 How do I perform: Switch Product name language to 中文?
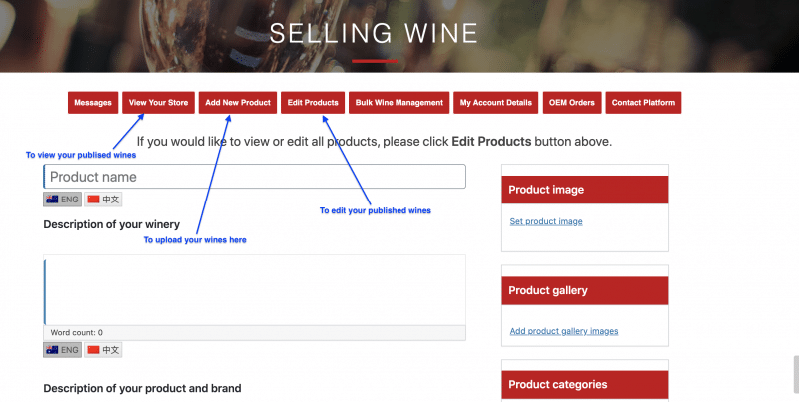click(x=103, y=199)
